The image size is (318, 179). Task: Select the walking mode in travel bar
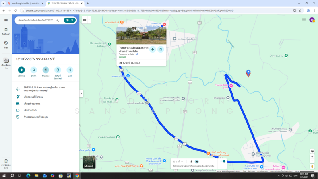coord(191,161)
